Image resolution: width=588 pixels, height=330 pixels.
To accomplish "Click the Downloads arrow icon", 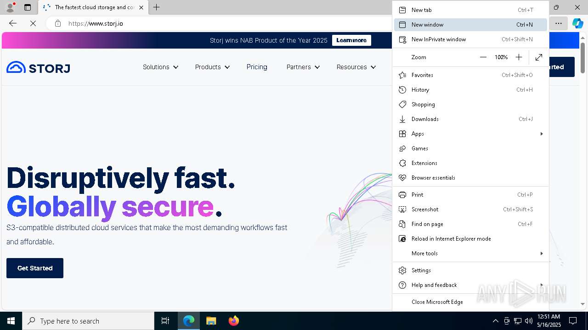I will (x=402, y=119).
